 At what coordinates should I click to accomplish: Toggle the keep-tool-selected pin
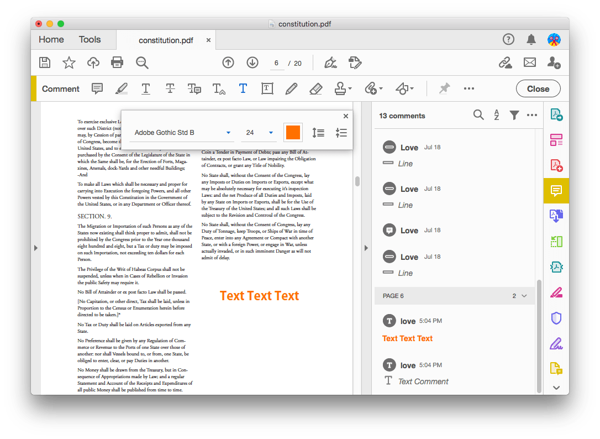[444, 88]
